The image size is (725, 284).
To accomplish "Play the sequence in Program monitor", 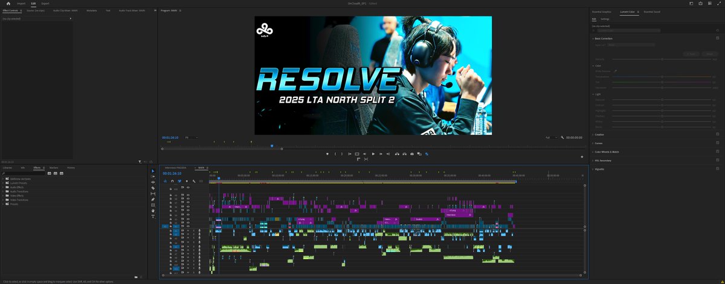I will pos(373,154).
